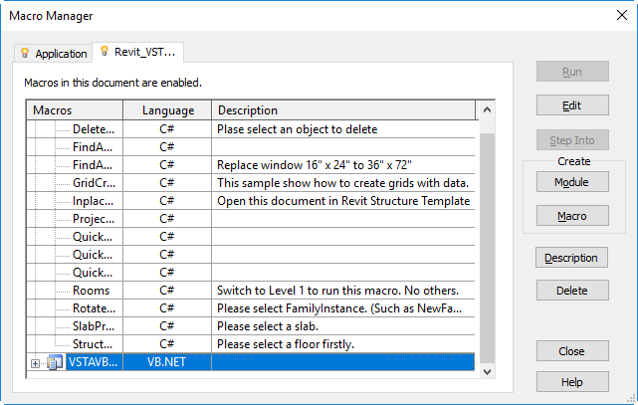Sort by the Language column header
The image size is (638, 405).
167,110
